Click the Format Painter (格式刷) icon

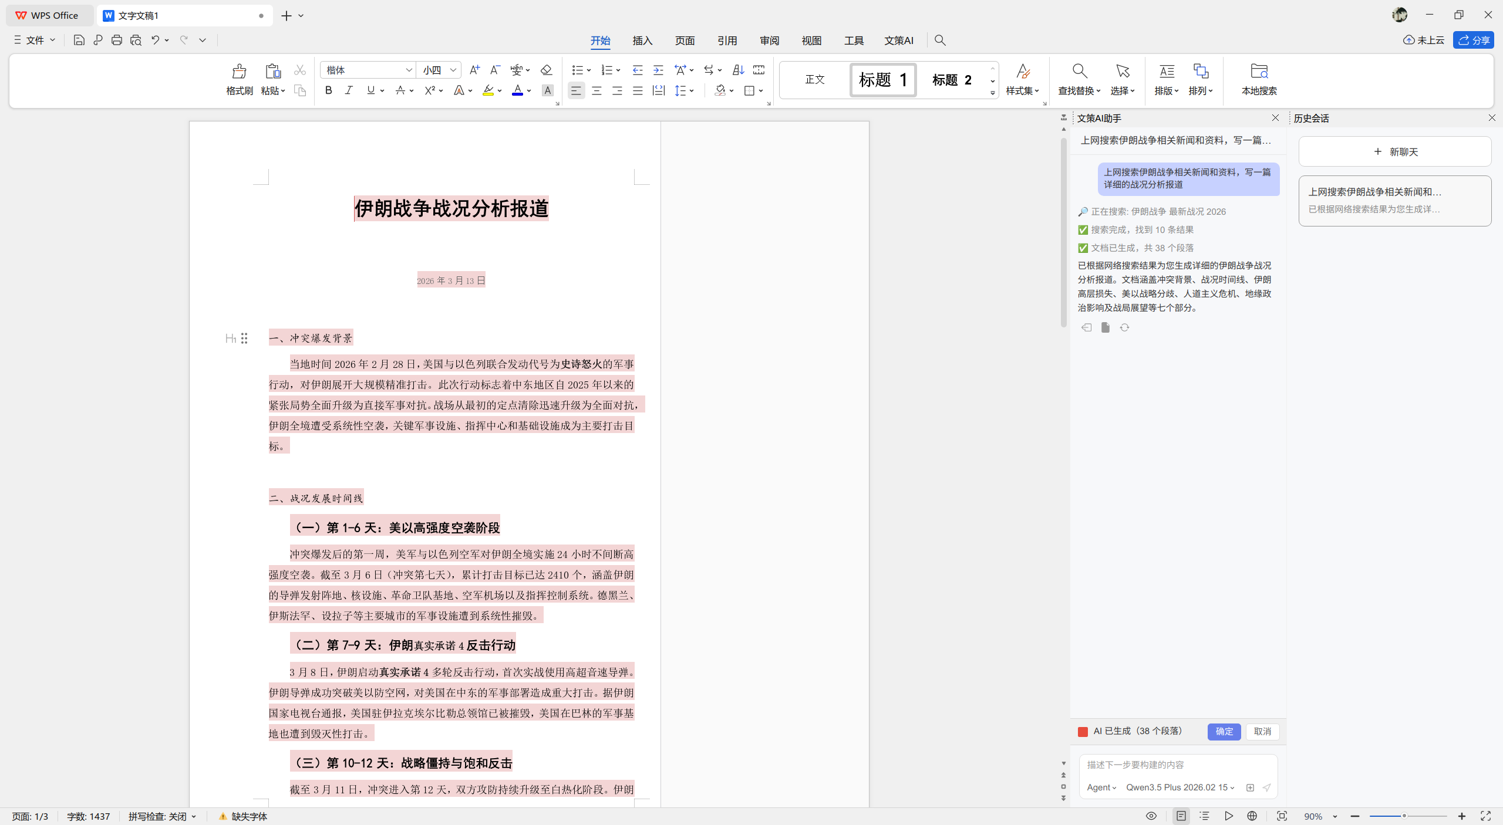pos(239,72)
